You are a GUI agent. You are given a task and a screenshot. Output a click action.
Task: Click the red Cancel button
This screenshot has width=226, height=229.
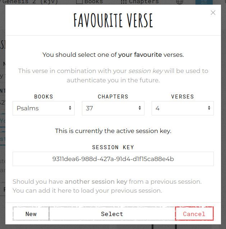pyautogui.click(x=194, y=214)
